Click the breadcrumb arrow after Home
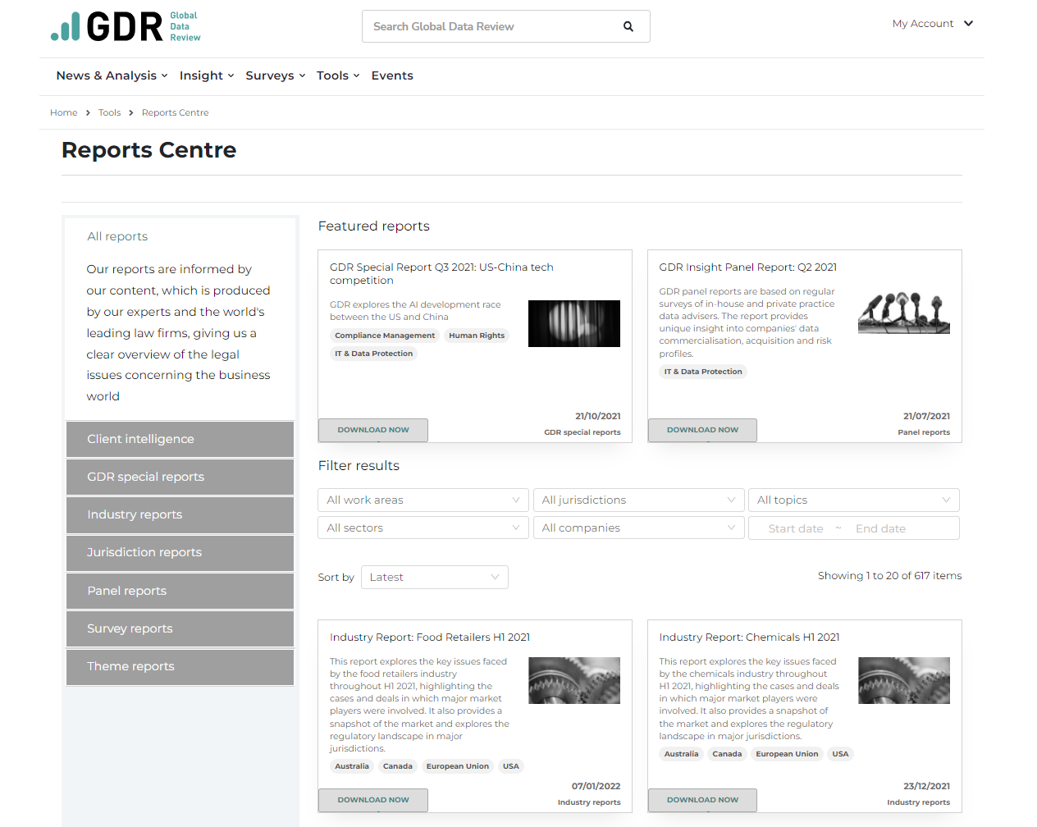Viewport: 1037px width, 827px height. pos(88,113)
